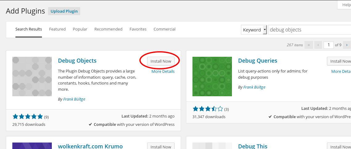Open the Help tab at top right
The height and width of the screenshot is (149, 351).
[345, 5]
